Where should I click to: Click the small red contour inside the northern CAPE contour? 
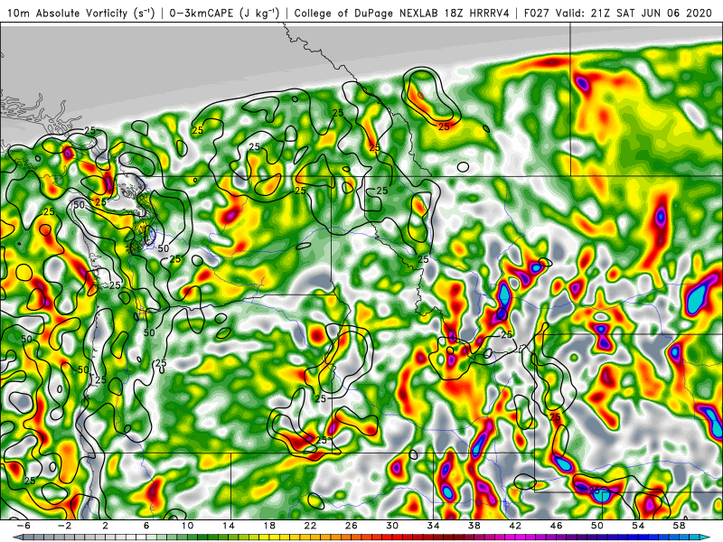tap(420, 96)
